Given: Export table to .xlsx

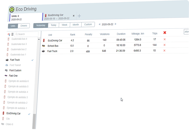Looking at the screenshot, I should point(186,32).
